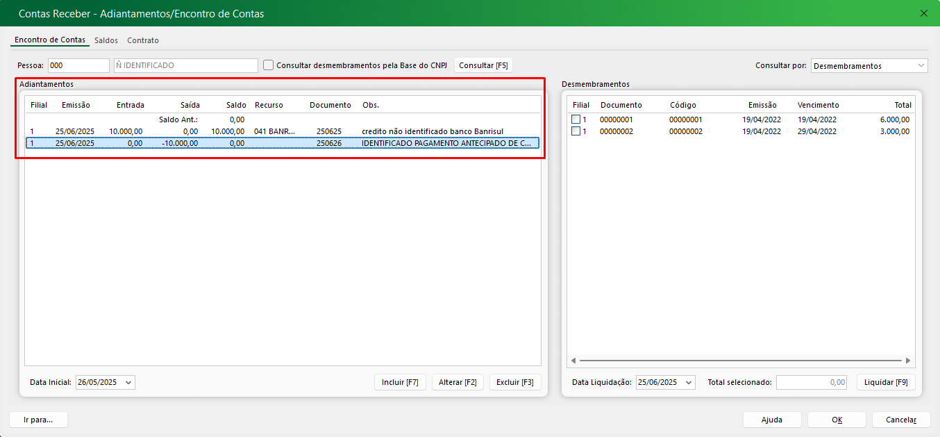Delete the entry with Excluir [F3]
The width and height of the screenshot is (940, 437).
tap(515, 382)
